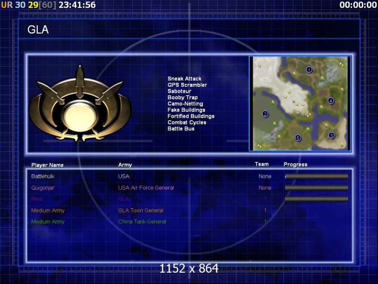Click the 23:41:56 clock readout

click(77, 5)
